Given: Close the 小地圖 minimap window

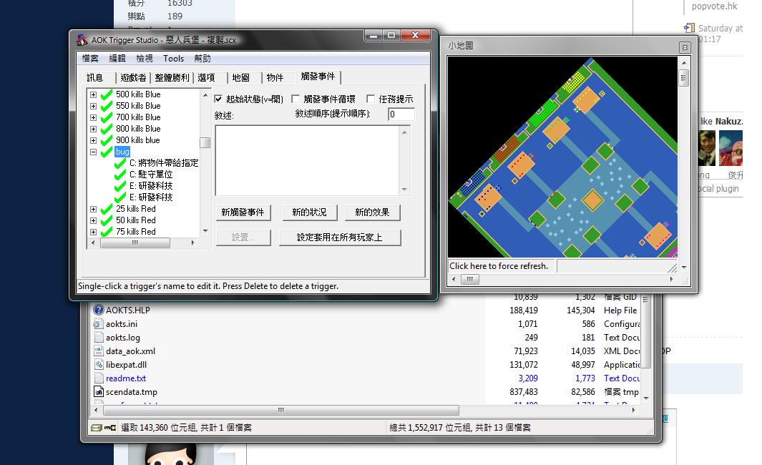Looking at the screenshot, I should [685, 47].
